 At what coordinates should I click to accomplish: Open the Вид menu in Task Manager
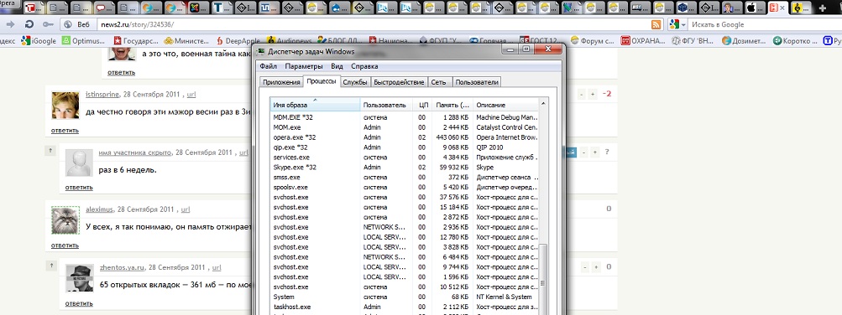point(337,66)
